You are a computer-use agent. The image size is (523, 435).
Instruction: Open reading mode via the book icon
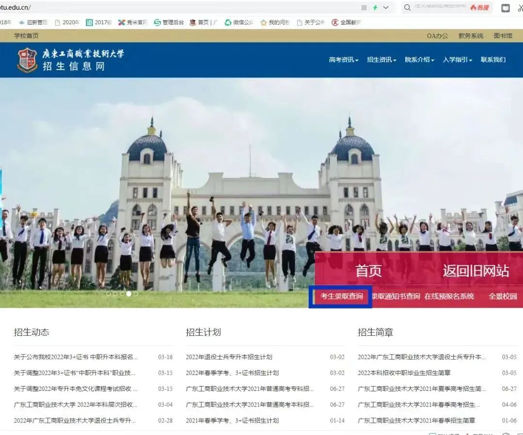point(505,8)
